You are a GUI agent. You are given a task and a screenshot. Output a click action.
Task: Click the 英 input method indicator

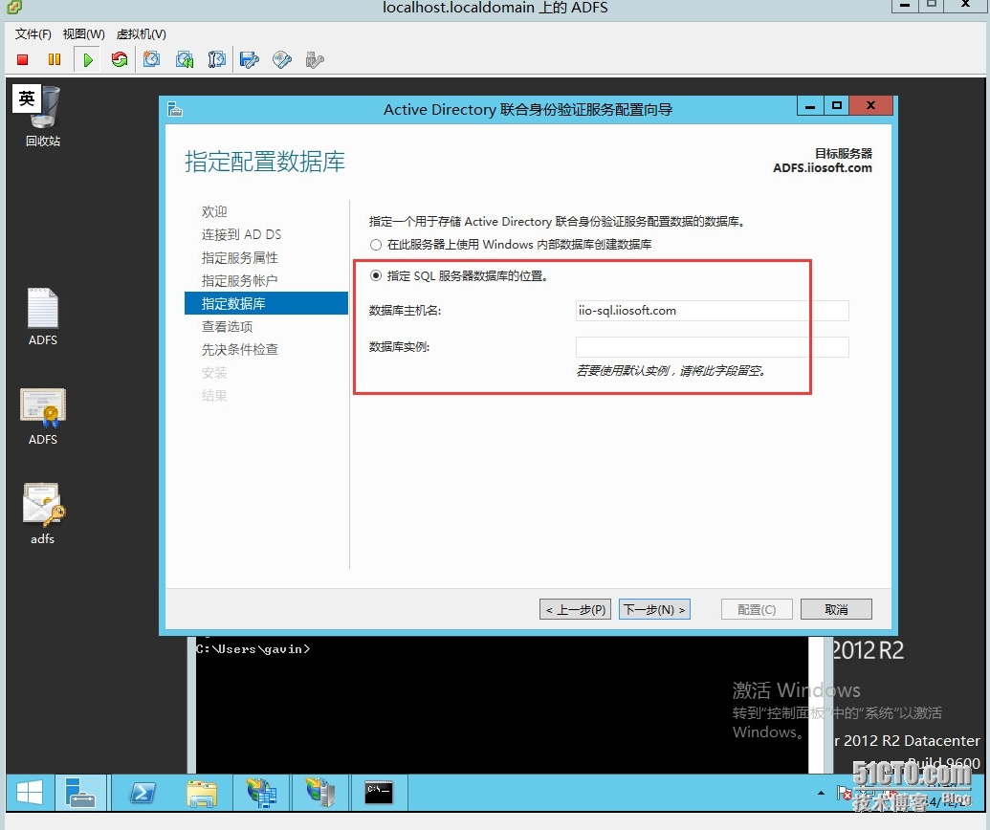tap(27, 98)
